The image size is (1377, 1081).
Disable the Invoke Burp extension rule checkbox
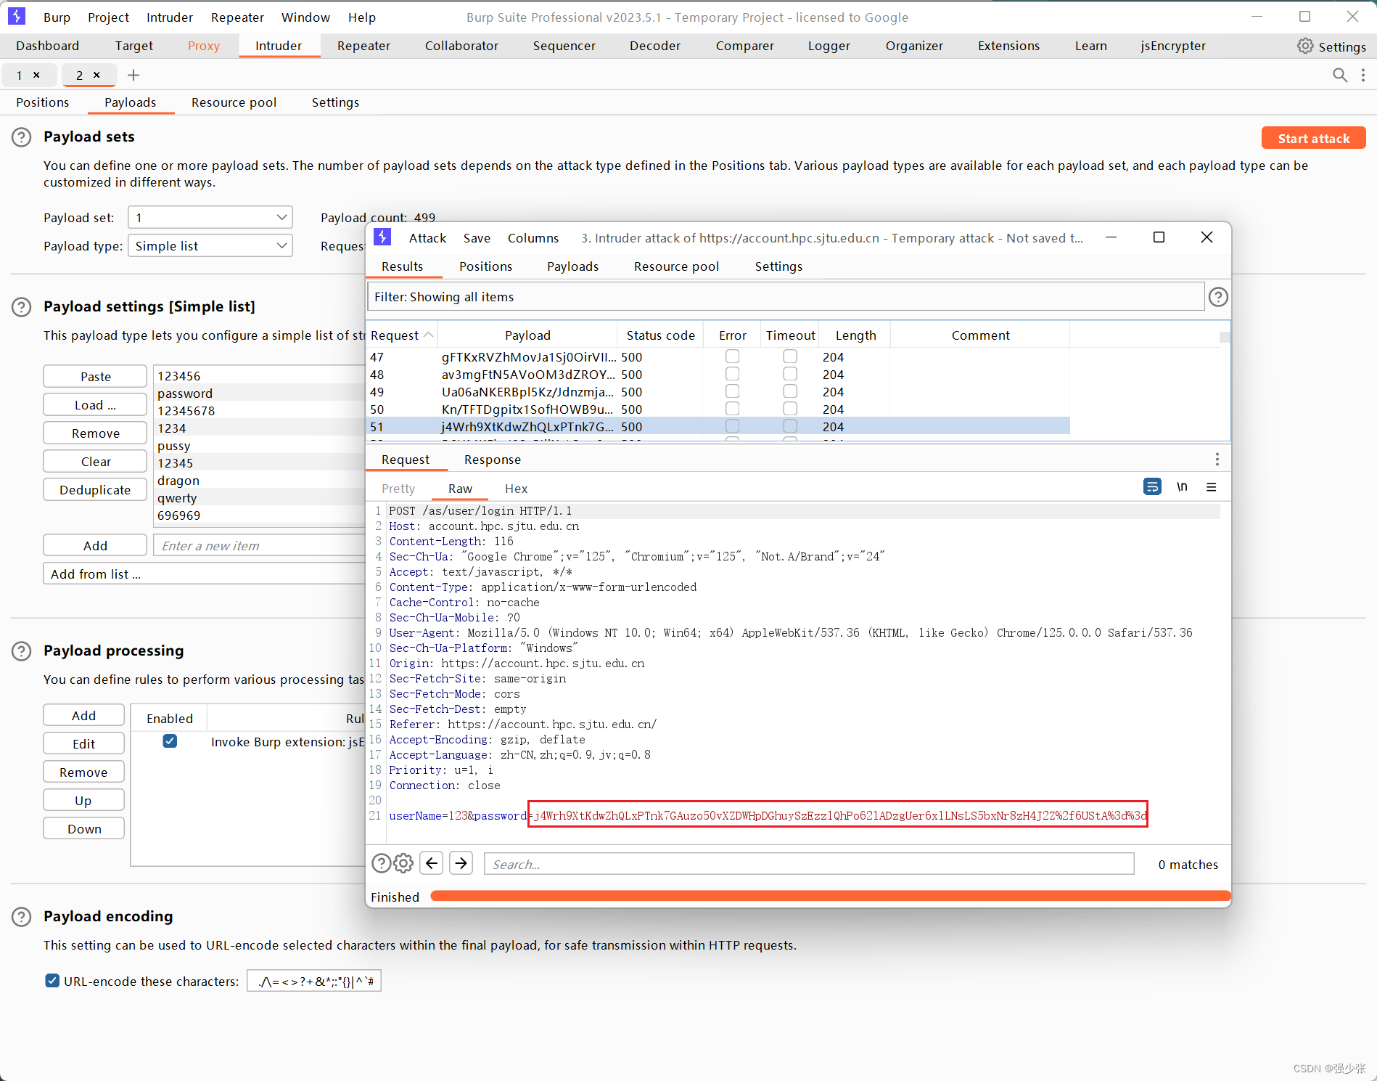tap(170, 741)
